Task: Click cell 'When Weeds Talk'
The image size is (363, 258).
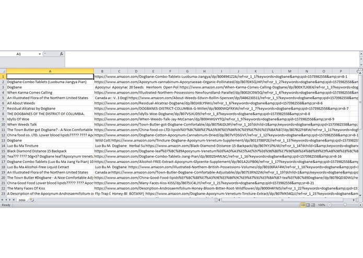Action: click(x=50, y=124)
